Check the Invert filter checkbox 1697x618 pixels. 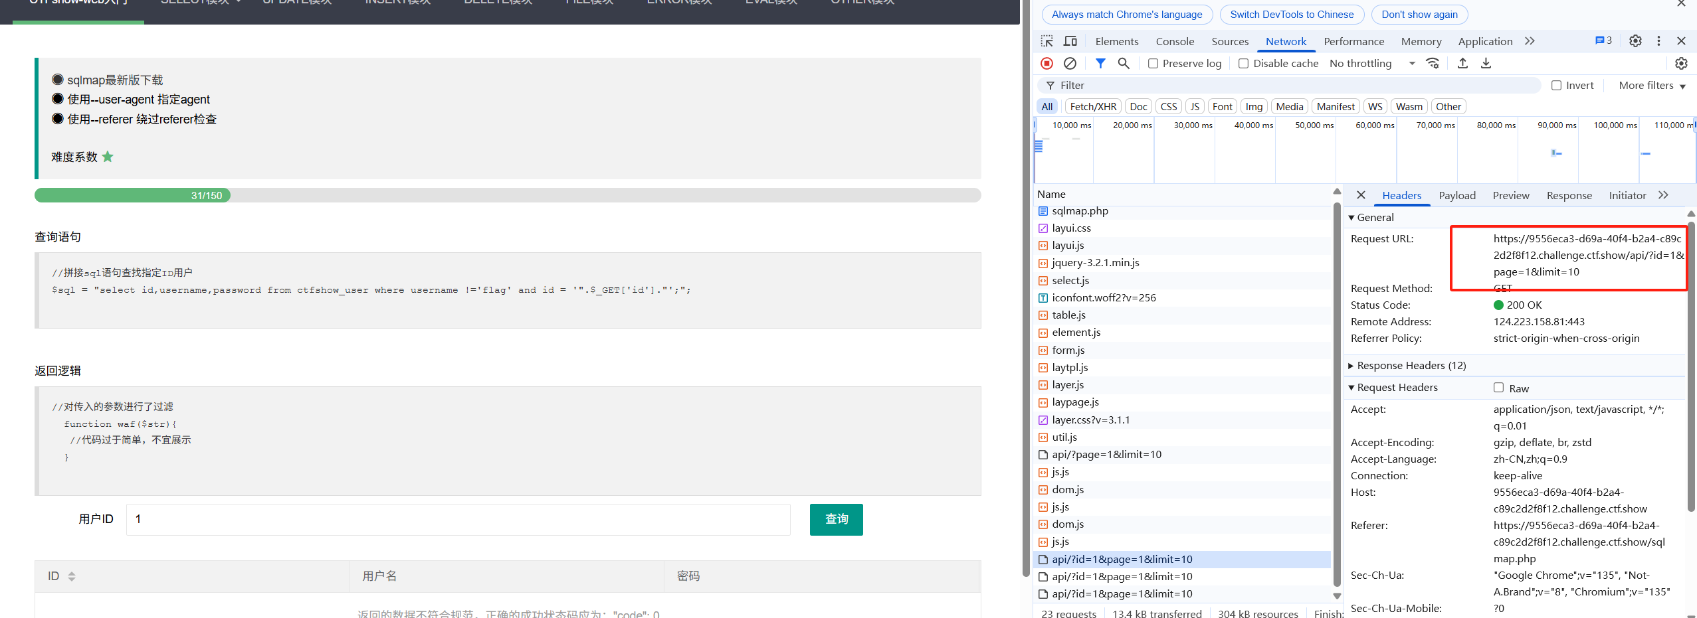pos(1556,85)
